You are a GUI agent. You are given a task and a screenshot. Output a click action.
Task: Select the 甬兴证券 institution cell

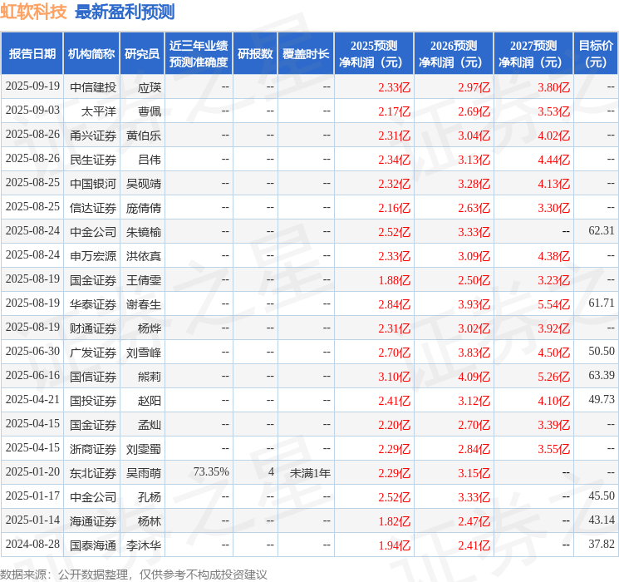[93, 136]
